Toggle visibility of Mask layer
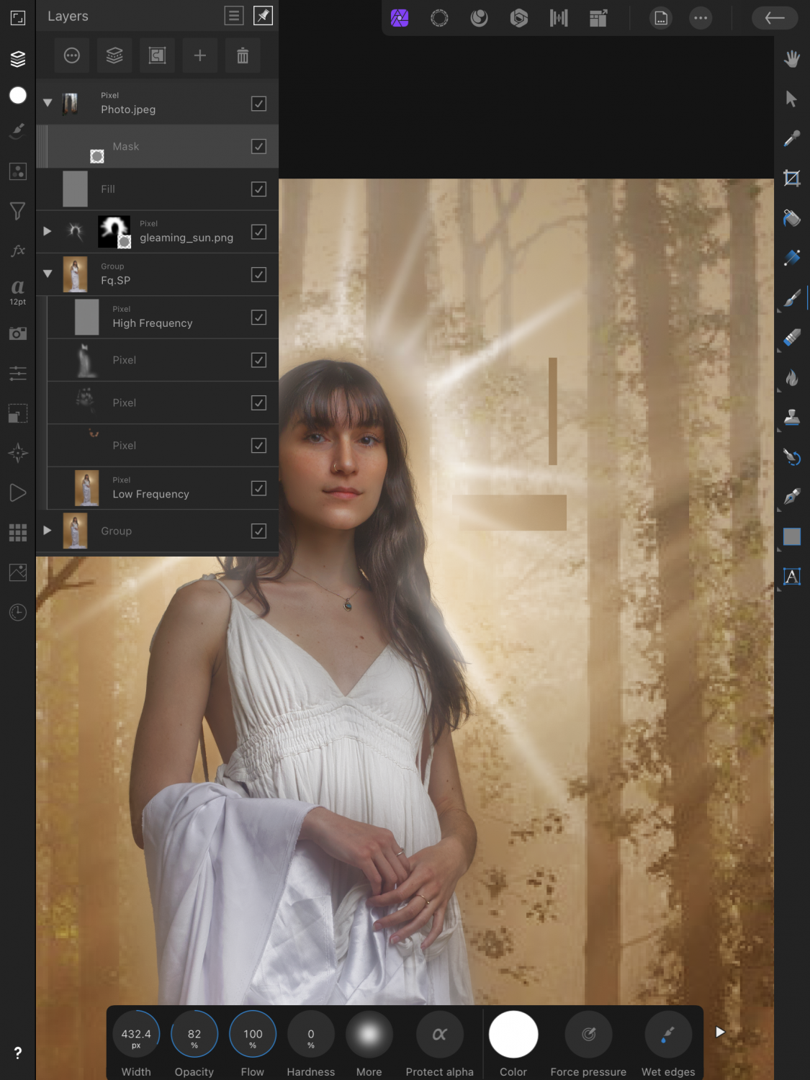Viewport: 810px width, 1080px height. coord(259,146)
